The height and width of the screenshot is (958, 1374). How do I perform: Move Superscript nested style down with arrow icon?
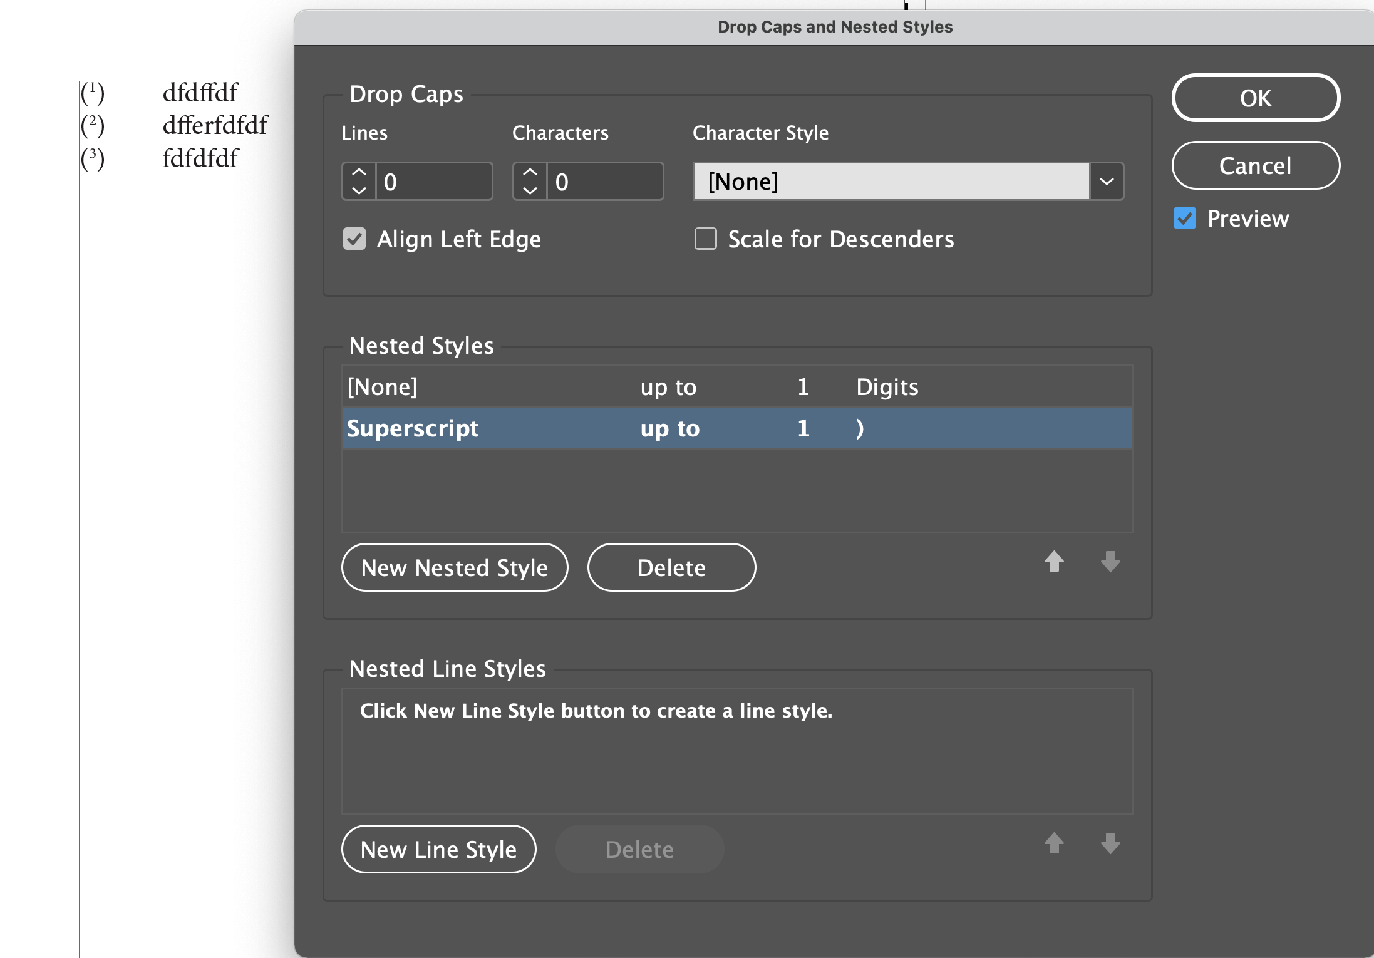click(1109, 562)
